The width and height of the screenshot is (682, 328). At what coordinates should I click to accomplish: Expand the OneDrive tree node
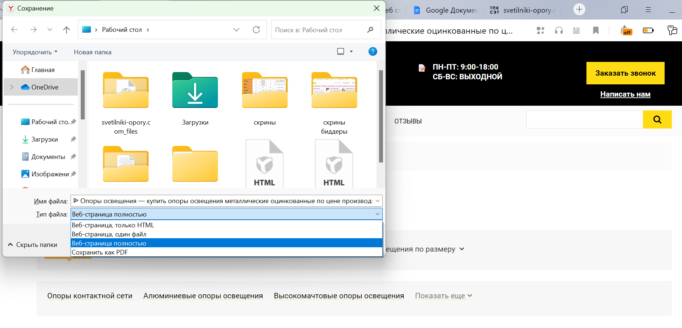(12, 87)
